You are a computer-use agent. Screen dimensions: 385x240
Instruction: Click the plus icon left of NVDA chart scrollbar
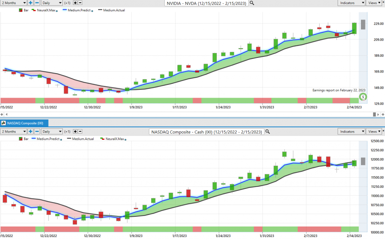tap(2, 114)
